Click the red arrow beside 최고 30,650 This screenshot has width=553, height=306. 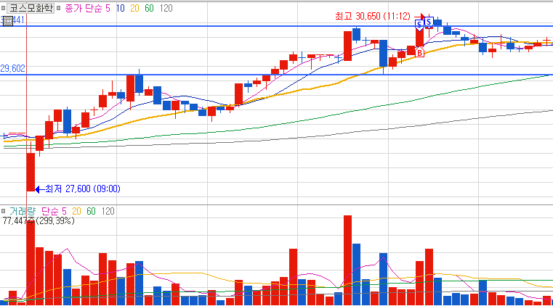tap(419, 16)
